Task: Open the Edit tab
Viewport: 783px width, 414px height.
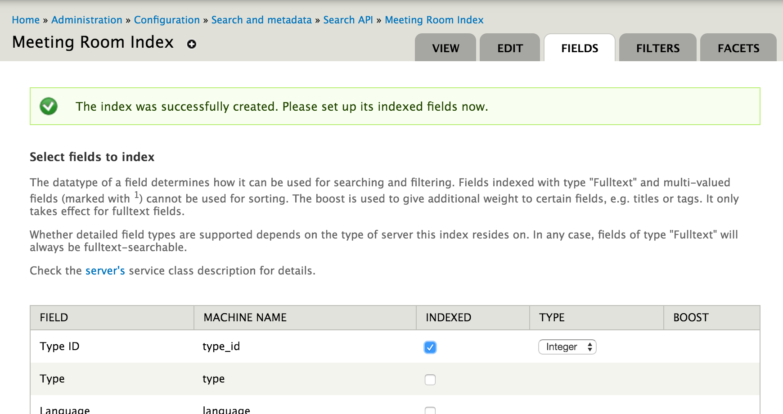Action: [x=510, y=48]
